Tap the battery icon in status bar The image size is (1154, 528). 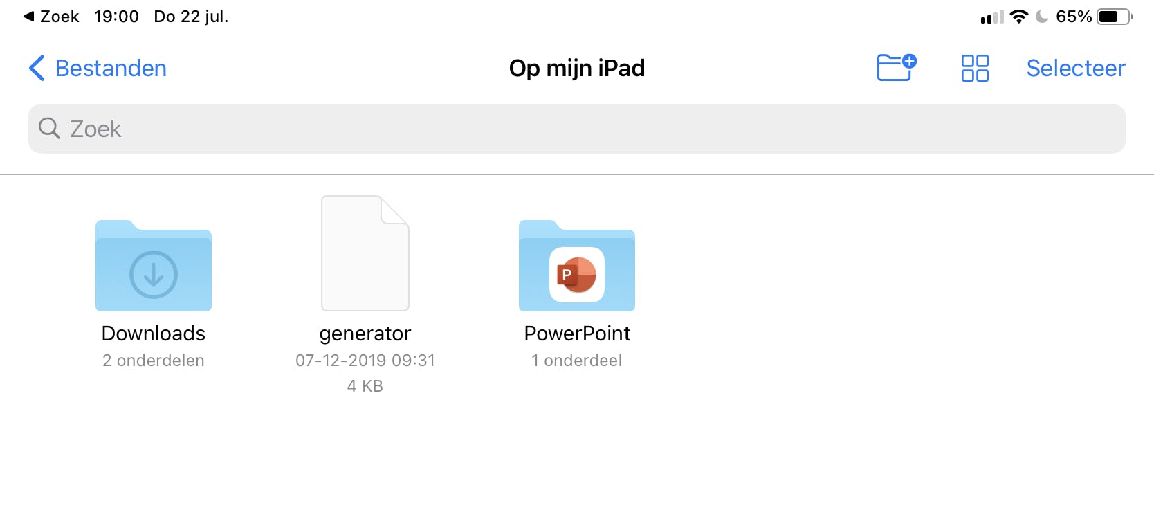[x=1114, y=17]
